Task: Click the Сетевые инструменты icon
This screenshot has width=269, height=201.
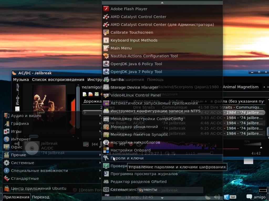Action: point(106,189)
